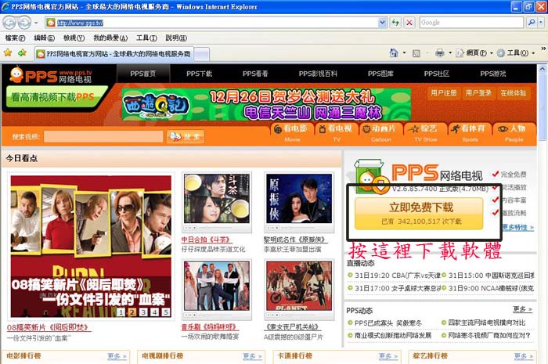Viewport: 548px width, 364px height.
Task: Go to PPS游戏 nav item
Action: coord(492,74)
